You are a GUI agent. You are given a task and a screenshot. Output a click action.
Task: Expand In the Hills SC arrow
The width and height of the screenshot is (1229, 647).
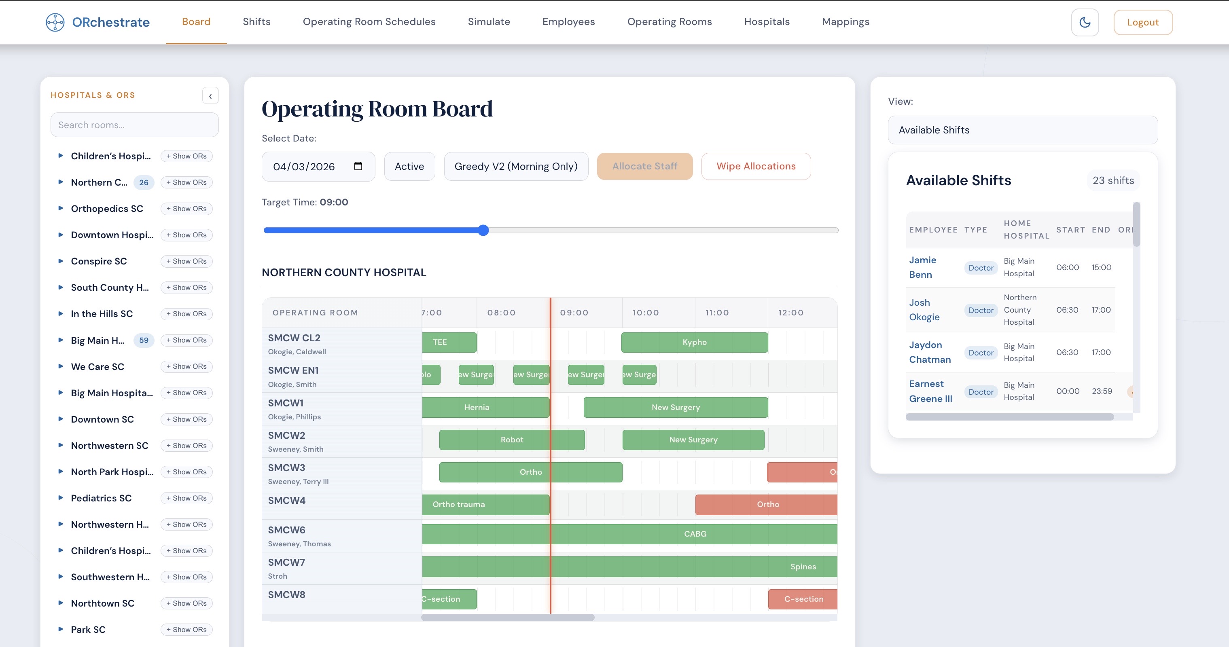tap(61, 313)
